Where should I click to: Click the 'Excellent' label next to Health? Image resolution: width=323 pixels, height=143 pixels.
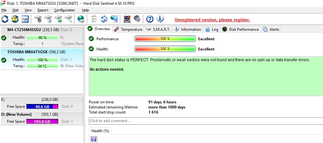pos(207,49)
